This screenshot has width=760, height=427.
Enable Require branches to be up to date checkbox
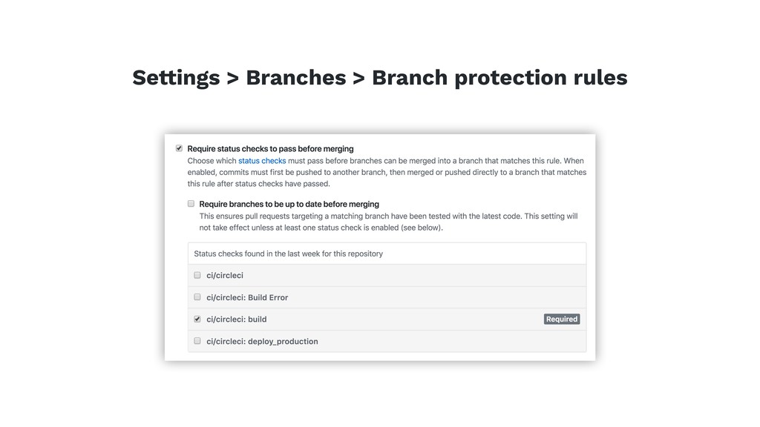coord(191,203)
